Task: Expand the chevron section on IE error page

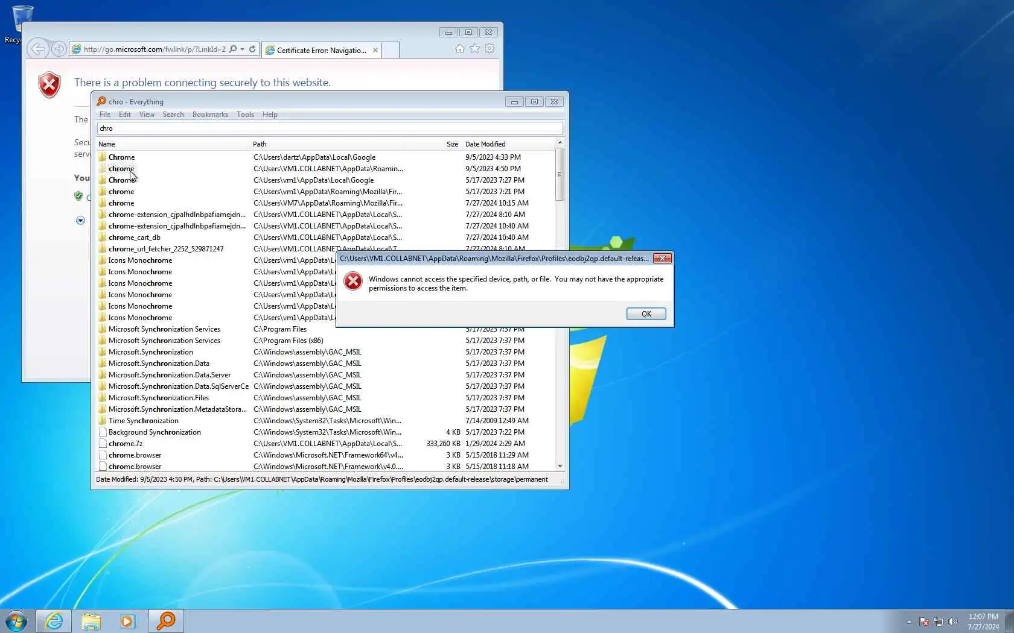Action: (80, 221)
